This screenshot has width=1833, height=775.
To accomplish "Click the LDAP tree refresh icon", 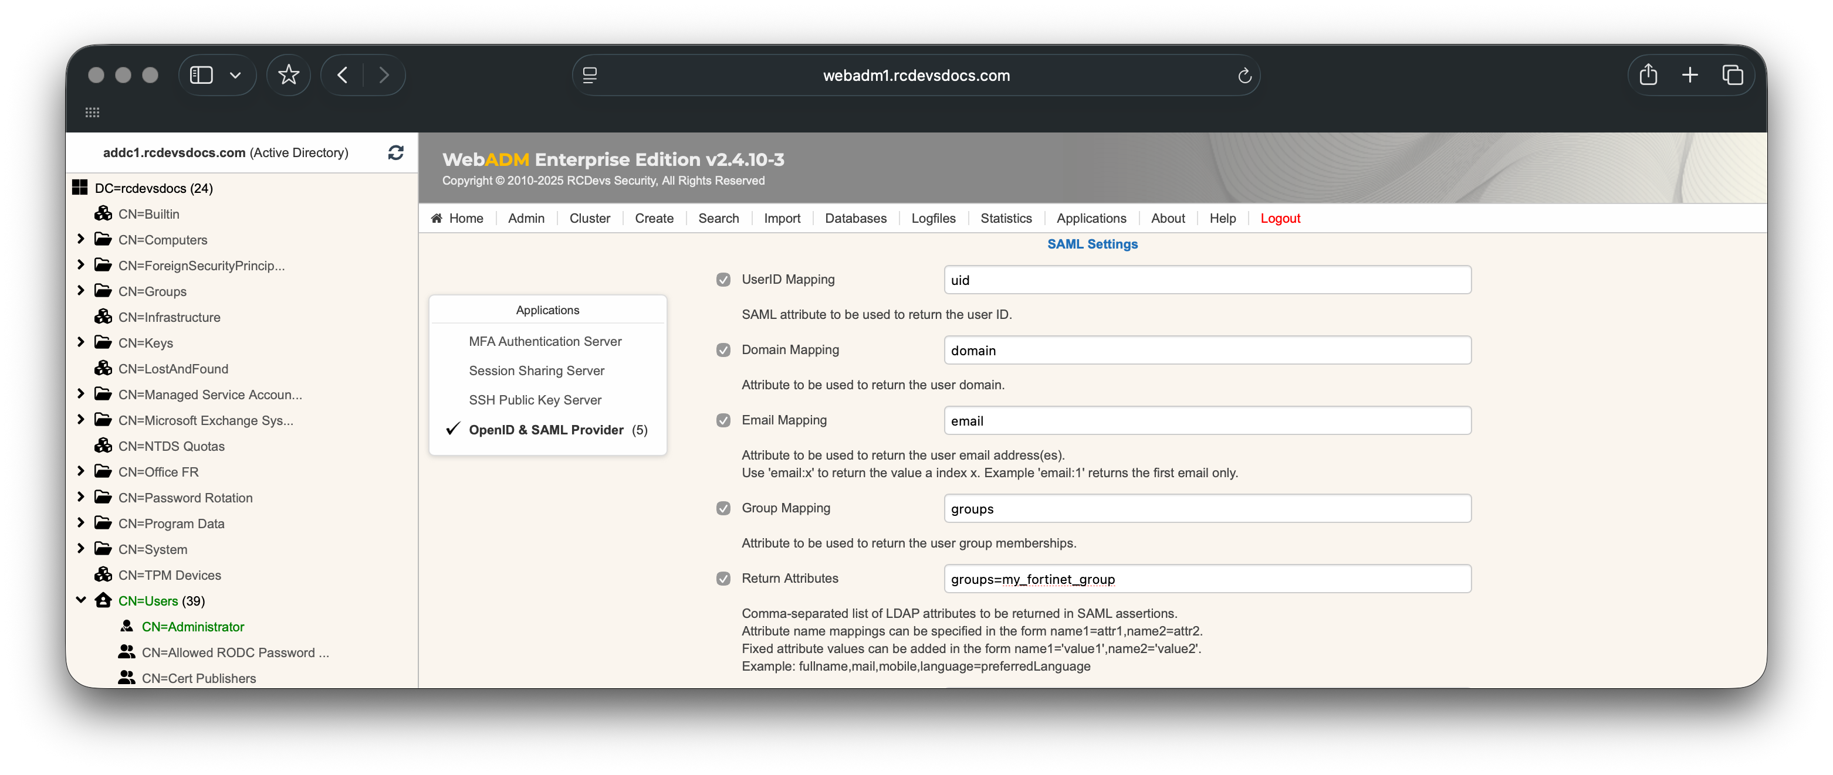I will (395, 152).
